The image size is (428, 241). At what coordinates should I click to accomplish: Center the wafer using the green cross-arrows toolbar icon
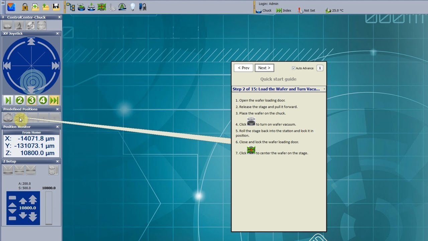102,6
